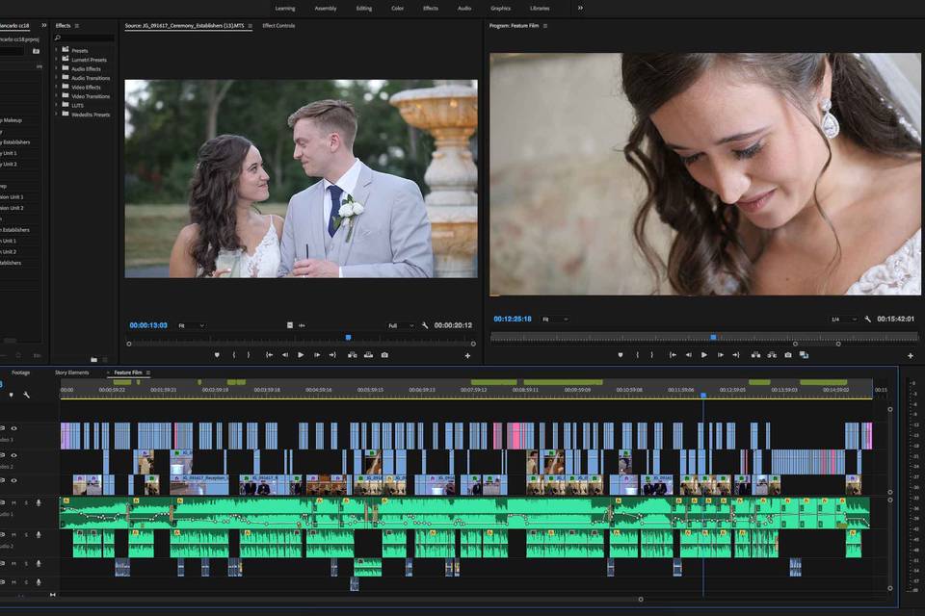Image resolution: width=925 pixels, height=616 pixels.
Task: Click the Insert edit button in Source monitor
Action: (353, 355)
